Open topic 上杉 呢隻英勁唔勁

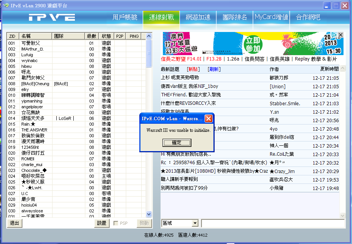point(180,77)
